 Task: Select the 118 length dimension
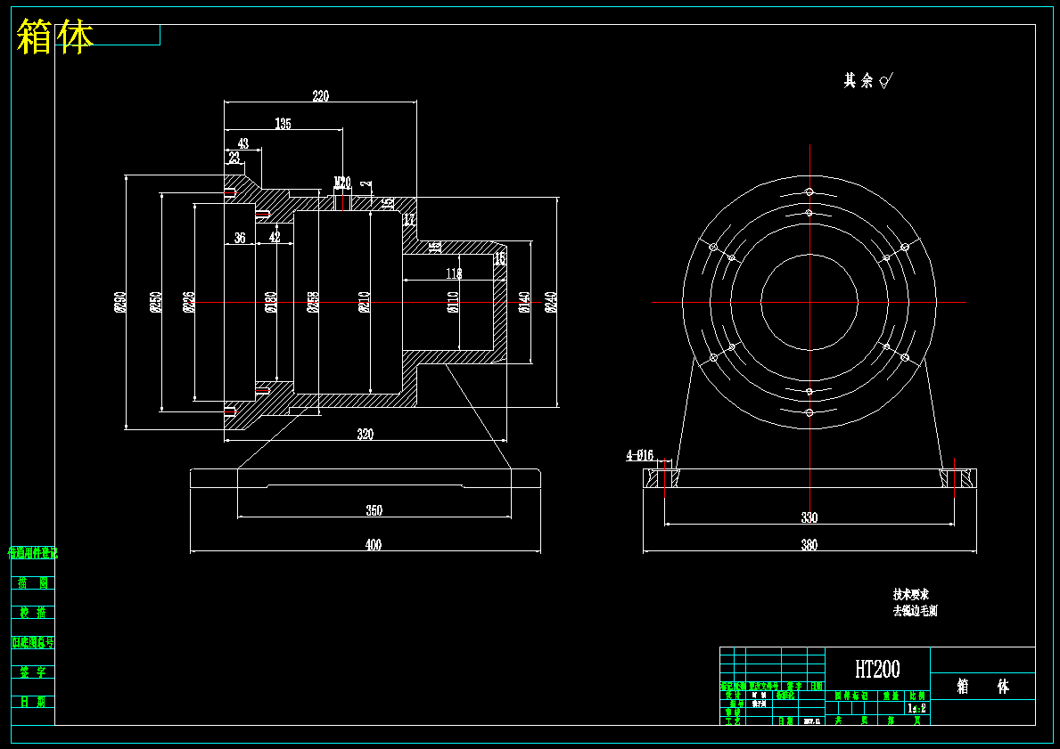coord(455,273)
